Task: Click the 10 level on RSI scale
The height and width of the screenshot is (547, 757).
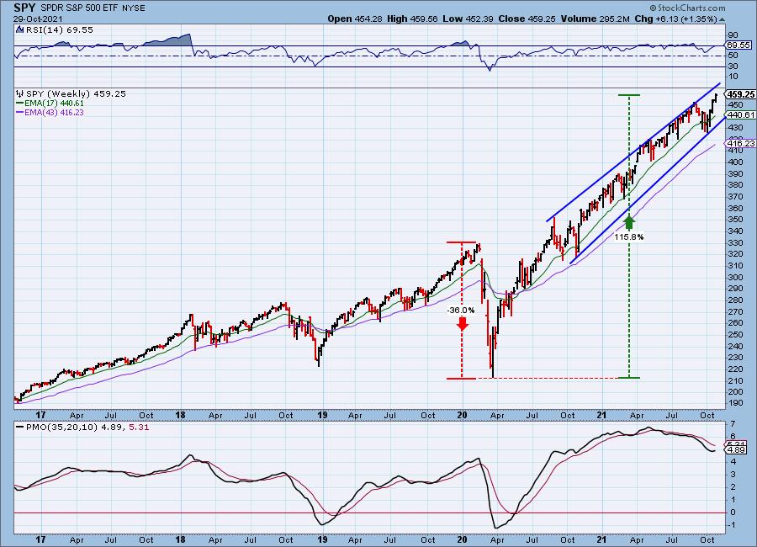Action: coord(733,77)
